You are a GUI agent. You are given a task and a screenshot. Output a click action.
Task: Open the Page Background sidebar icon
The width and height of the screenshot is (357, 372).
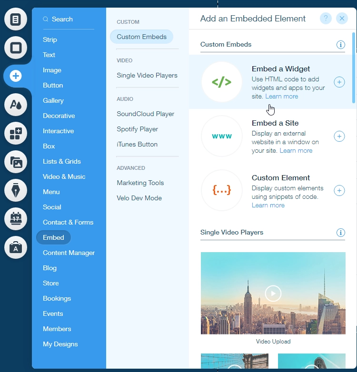tap(16, 48)
